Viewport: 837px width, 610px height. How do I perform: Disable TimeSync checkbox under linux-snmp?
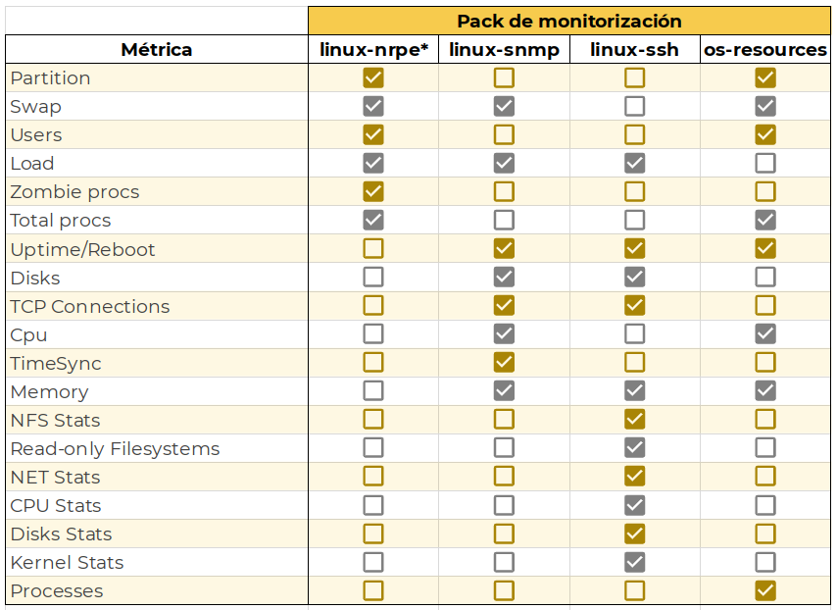(504, 362)
